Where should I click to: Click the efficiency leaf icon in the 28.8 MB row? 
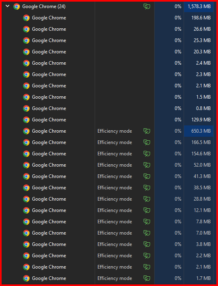pos(147,199)
